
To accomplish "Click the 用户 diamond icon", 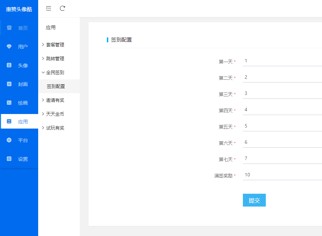I will click(x=9, y=46).
